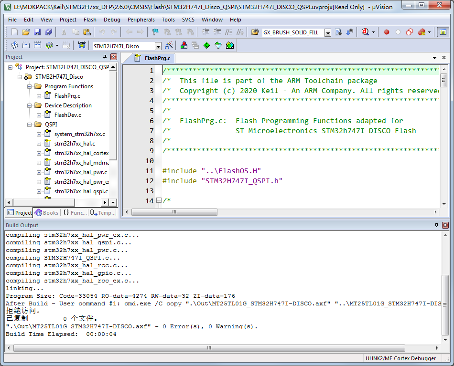Toggle enable/disable breakpoint
This screenshot has width=454, height=366.
click(398, 32)
